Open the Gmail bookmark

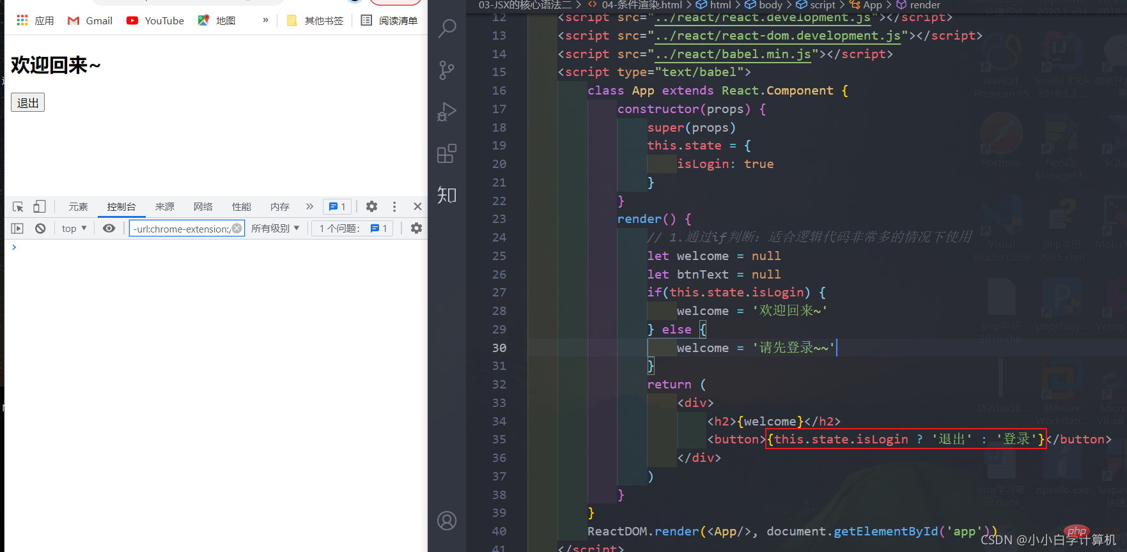click(90, 20)
